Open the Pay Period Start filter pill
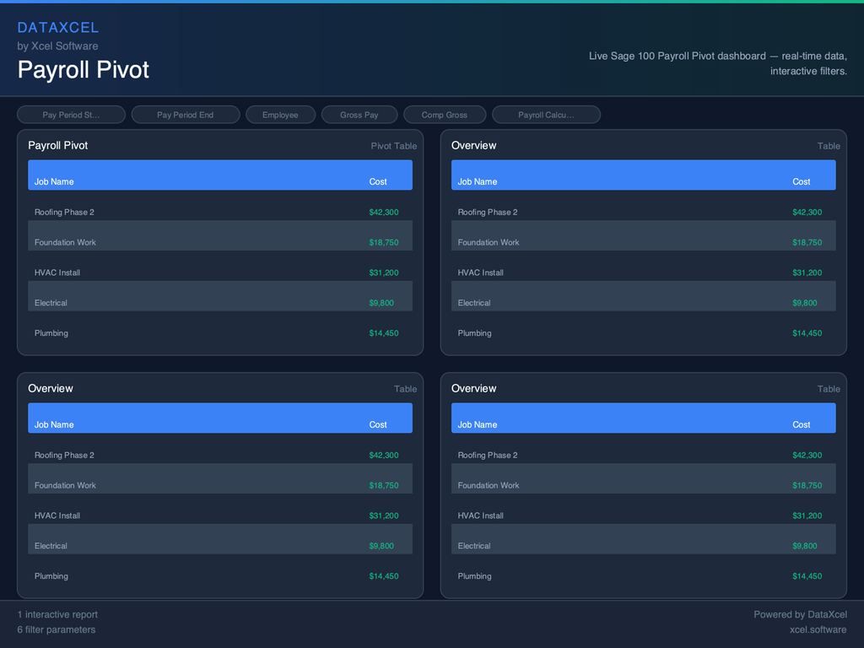This screenshot has height=648, width=864. click(71, 115)
